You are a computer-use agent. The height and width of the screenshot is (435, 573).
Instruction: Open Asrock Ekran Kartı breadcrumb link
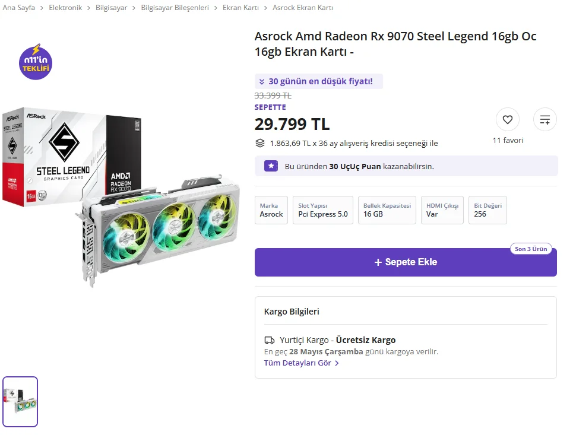(x=303, y=8)
